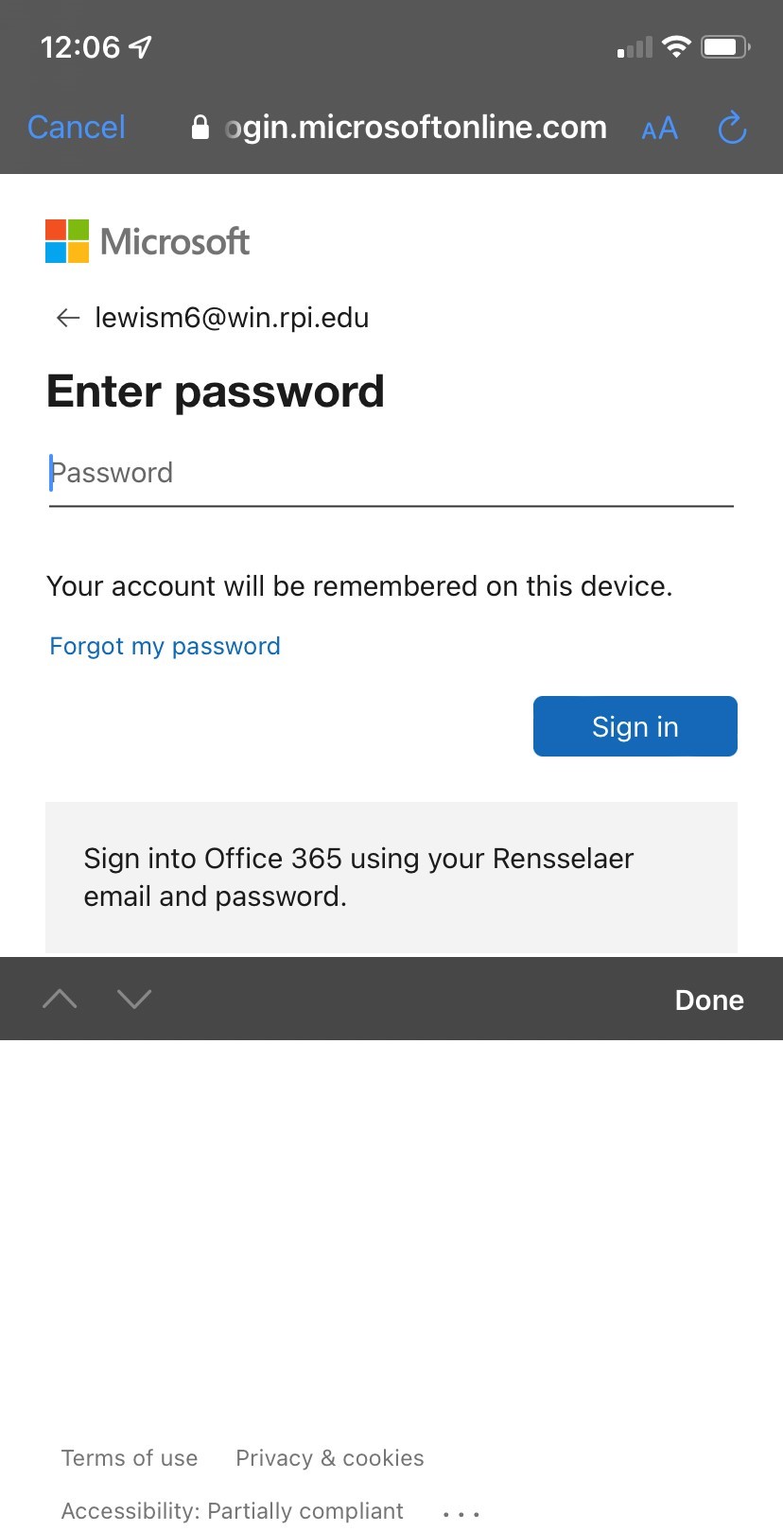Tap the cellular signal bars indicator
Viewport: 783px width, 1531px height.
point(635,47)
